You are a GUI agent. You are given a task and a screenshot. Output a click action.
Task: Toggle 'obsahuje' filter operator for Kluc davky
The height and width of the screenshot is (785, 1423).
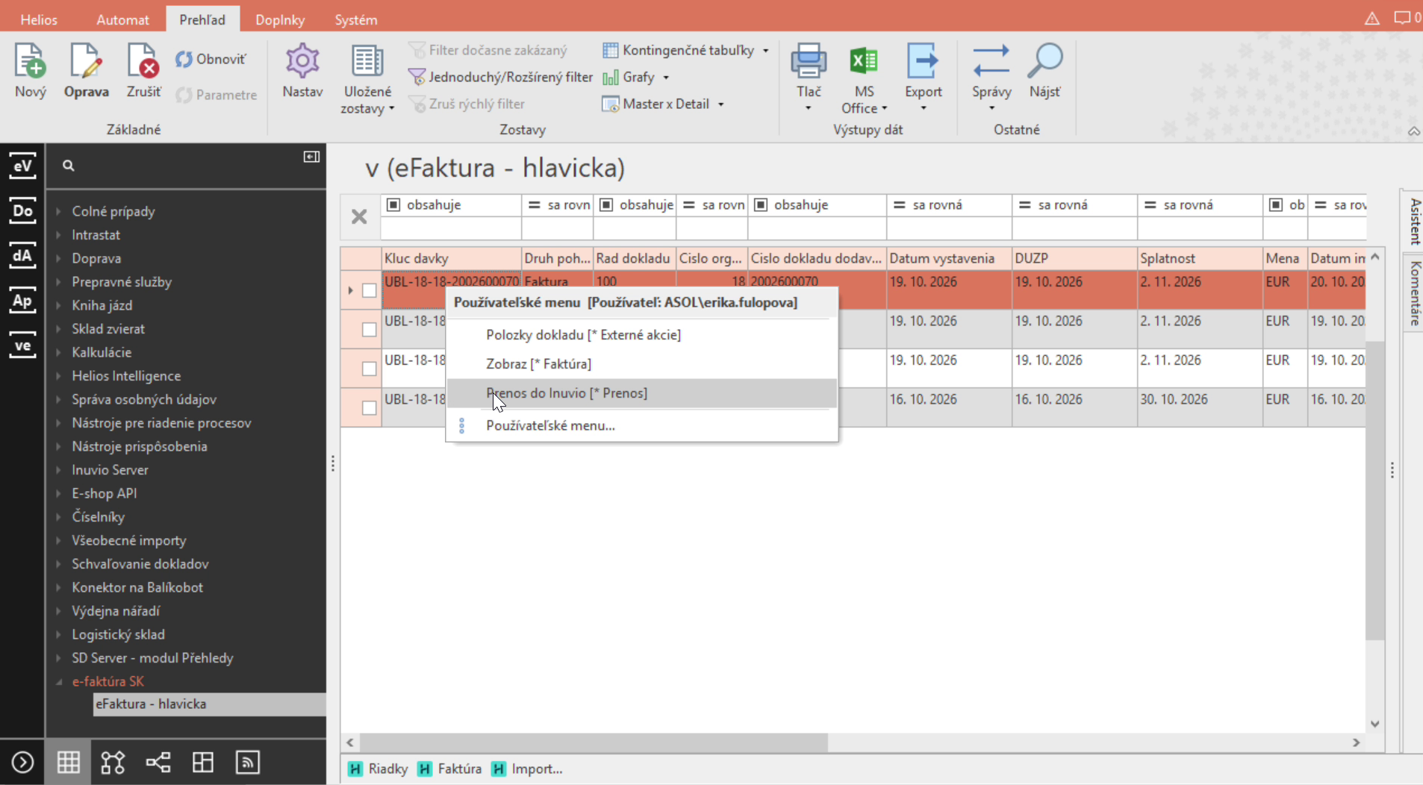pyautogui.click(x=393, y=204)
